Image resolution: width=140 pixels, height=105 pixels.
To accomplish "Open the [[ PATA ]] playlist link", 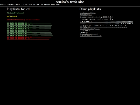I will (103, 27).
